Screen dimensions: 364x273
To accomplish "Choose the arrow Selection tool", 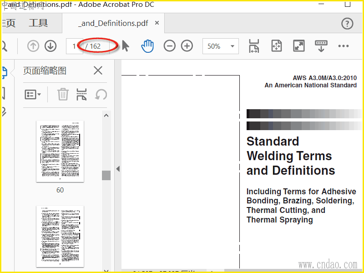I will pos(126,46).
